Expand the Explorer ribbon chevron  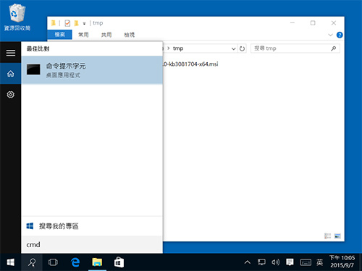[x=330, y=35]
